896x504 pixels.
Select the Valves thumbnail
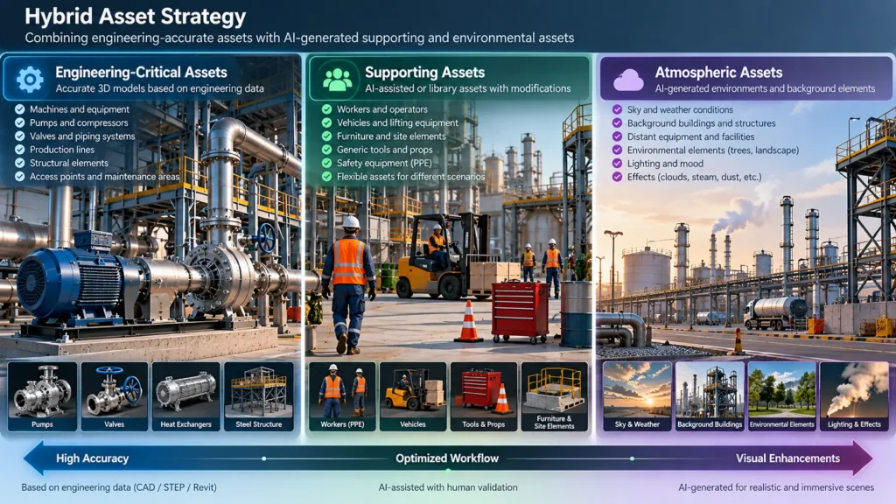(115, 396)
